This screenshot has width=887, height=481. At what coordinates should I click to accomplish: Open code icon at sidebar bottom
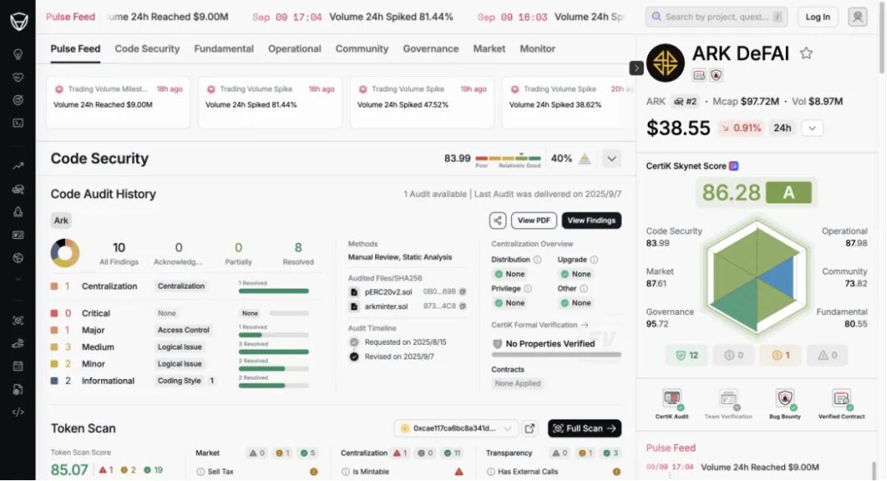point(17,412)
